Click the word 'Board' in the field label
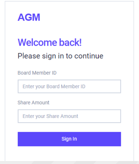The image size is (139, 164). coord(24,73)
